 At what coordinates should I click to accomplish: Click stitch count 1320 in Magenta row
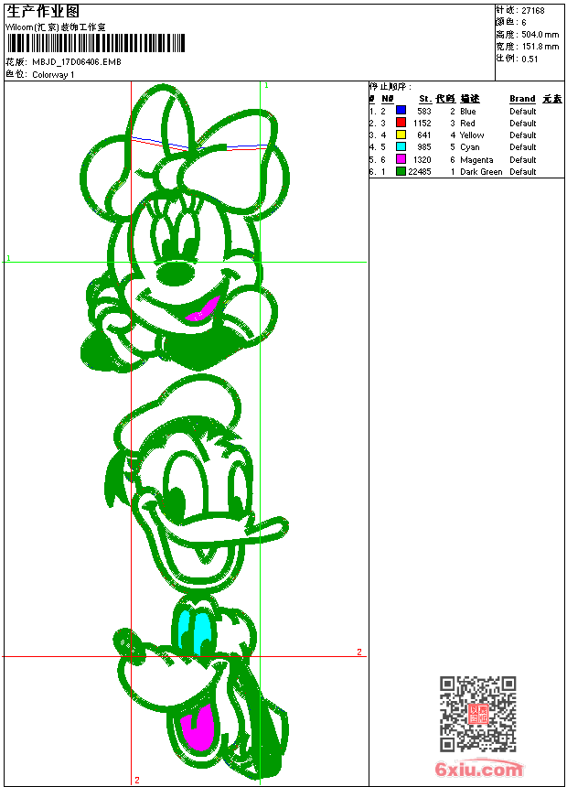tap(422, 159)
